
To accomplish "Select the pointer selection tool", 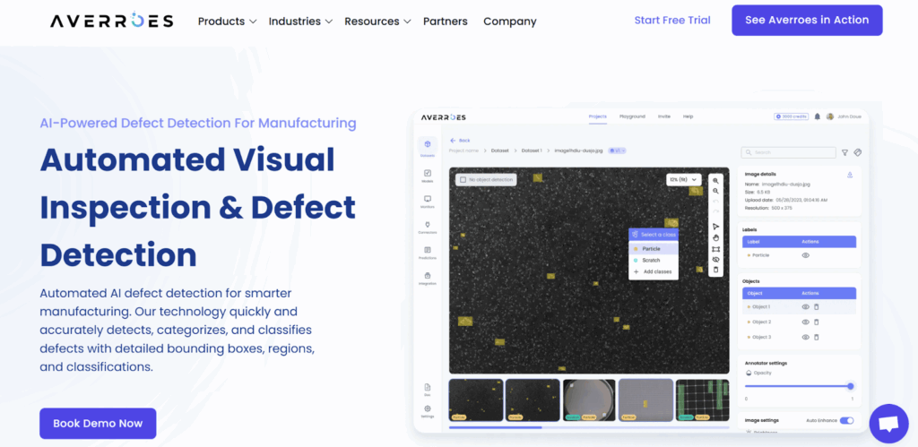I will (x=715, y=227).
